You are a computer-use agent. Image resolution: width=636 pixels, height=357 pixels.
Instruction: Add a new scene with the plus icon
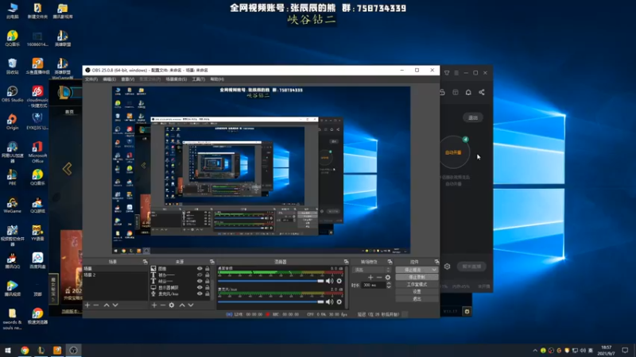point(87,305)
